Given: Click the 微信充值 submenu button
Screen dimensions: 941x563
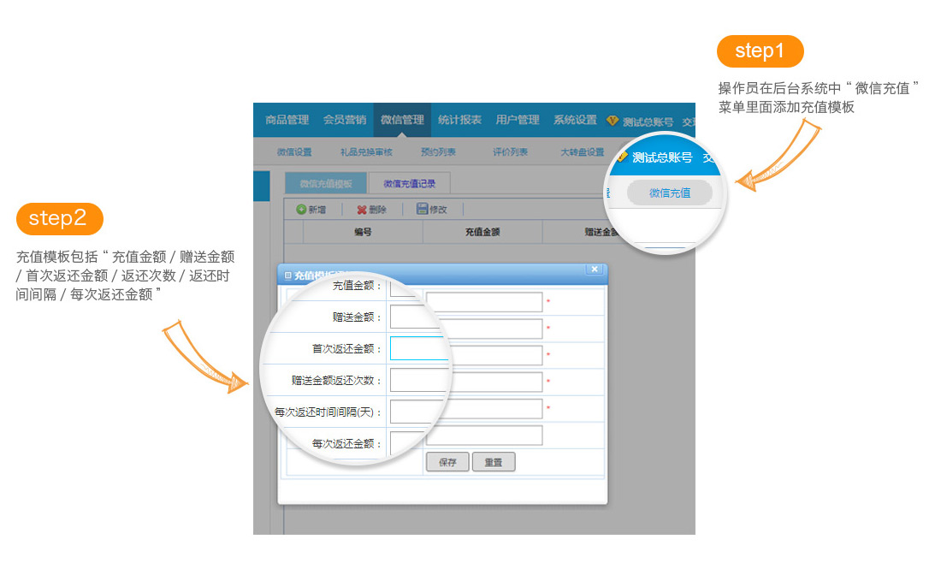Looking at the screenshot, I should [x=669, y=193].
